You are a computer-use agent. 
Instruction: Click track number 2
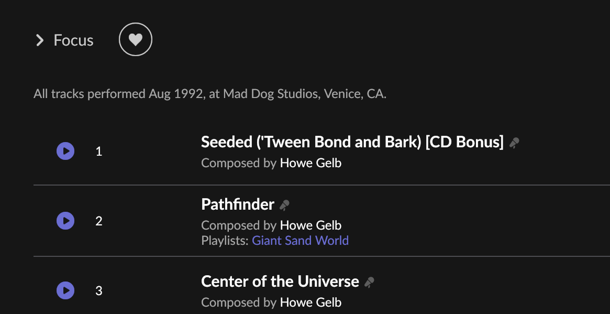99,221
